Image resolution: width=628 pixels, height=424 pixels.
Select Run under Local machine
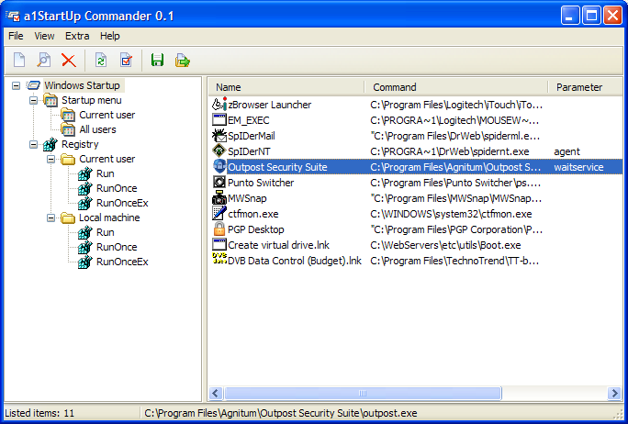click(106, 232)
